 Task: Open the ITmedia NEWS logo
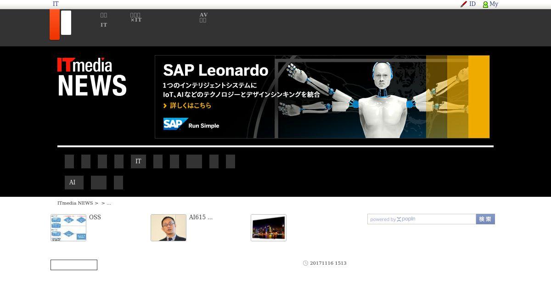coord(92,77)
